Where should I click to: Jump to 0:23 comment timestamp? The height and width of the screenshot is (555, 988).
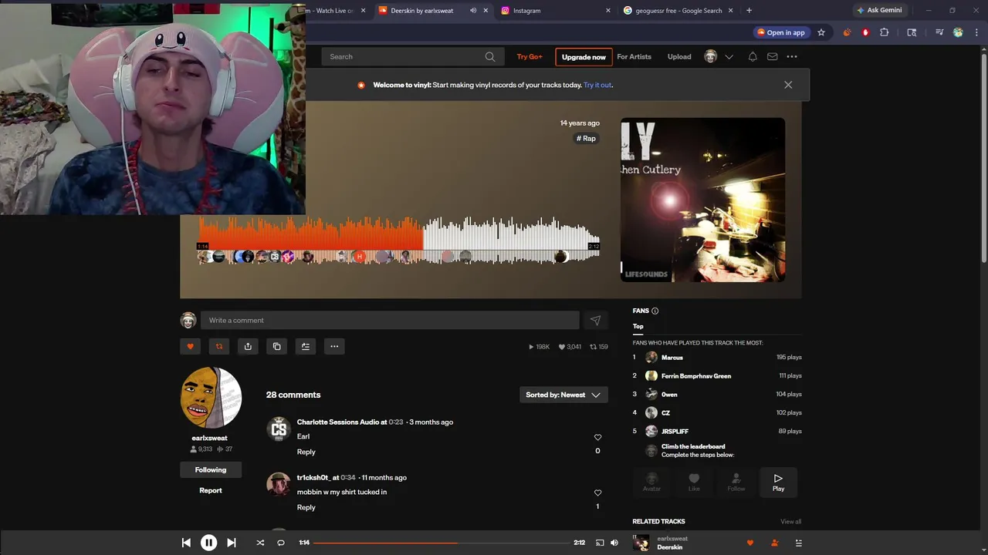(x=396, y=422)
